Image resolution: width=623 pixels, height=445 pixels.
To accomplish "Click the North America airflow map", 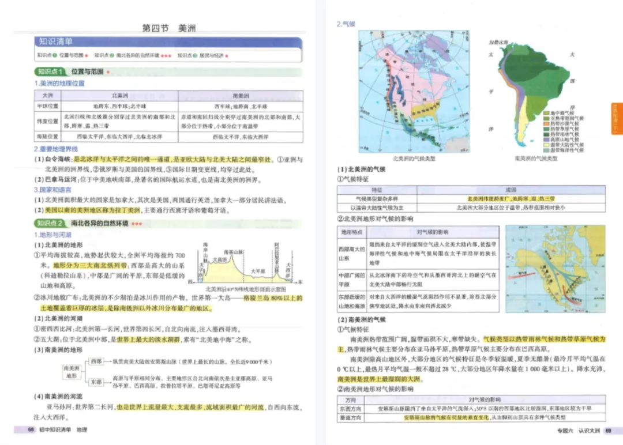I will pos(556,269).
